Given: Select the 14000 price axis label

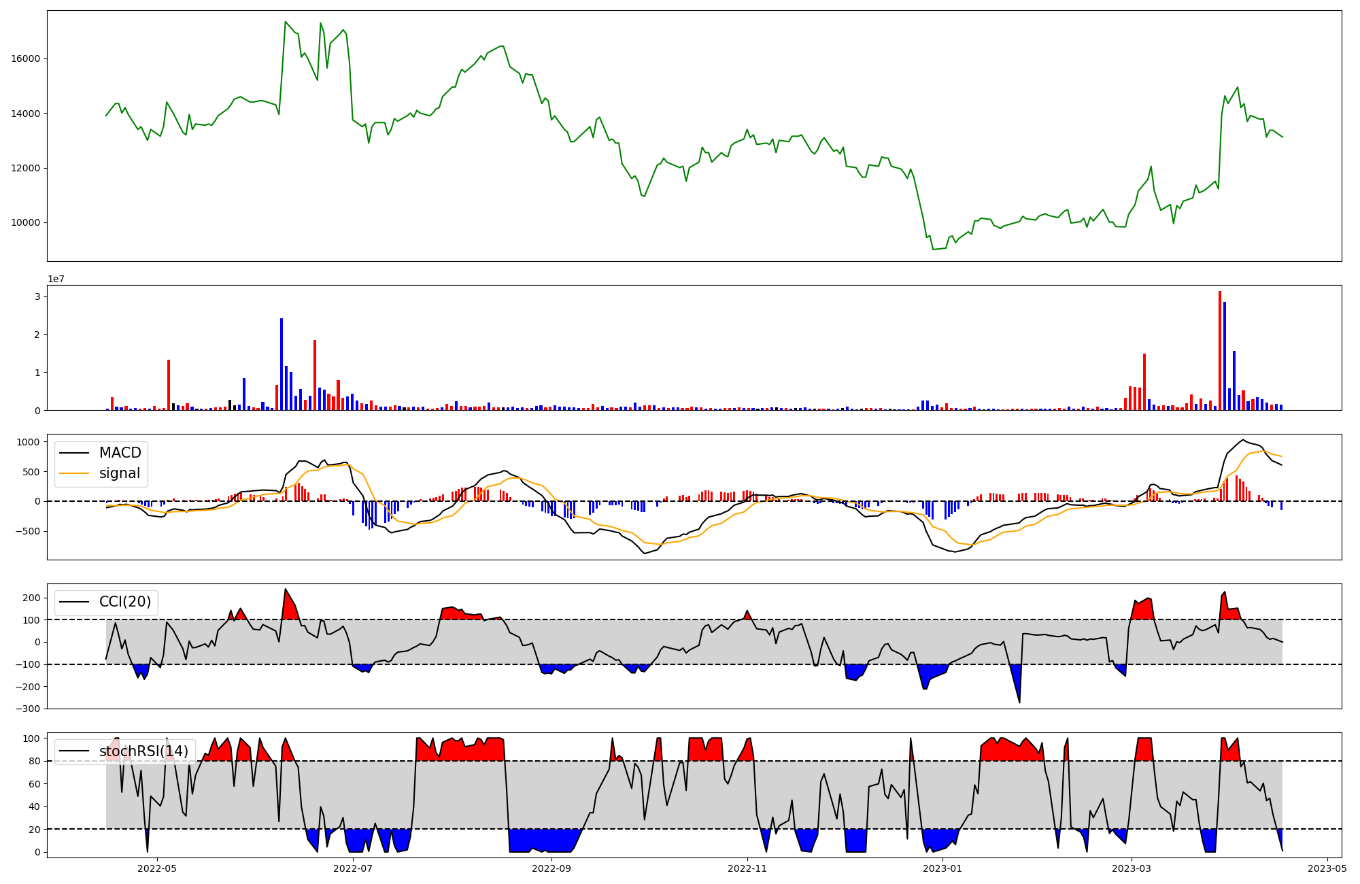Looking at the screenshot, I should (26, 114).
